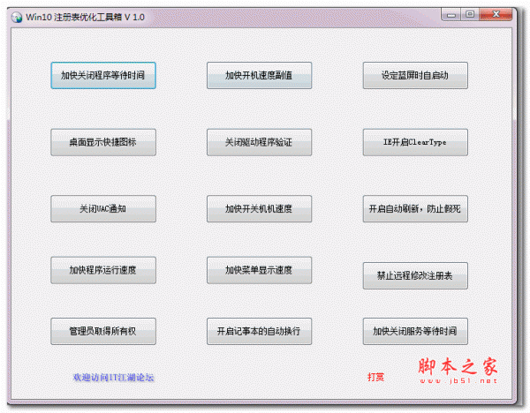Click the 加快菜单显示速度 button
The image size is (530, 413).
pos(259,270)
